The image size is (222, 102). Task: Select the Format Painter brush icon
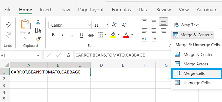pyautogui.click(x=38, y=39)
